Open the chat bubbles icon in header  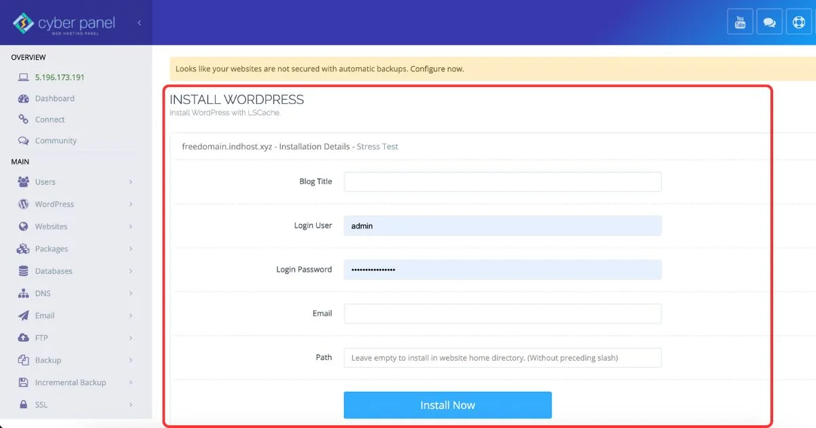(769, 22)
